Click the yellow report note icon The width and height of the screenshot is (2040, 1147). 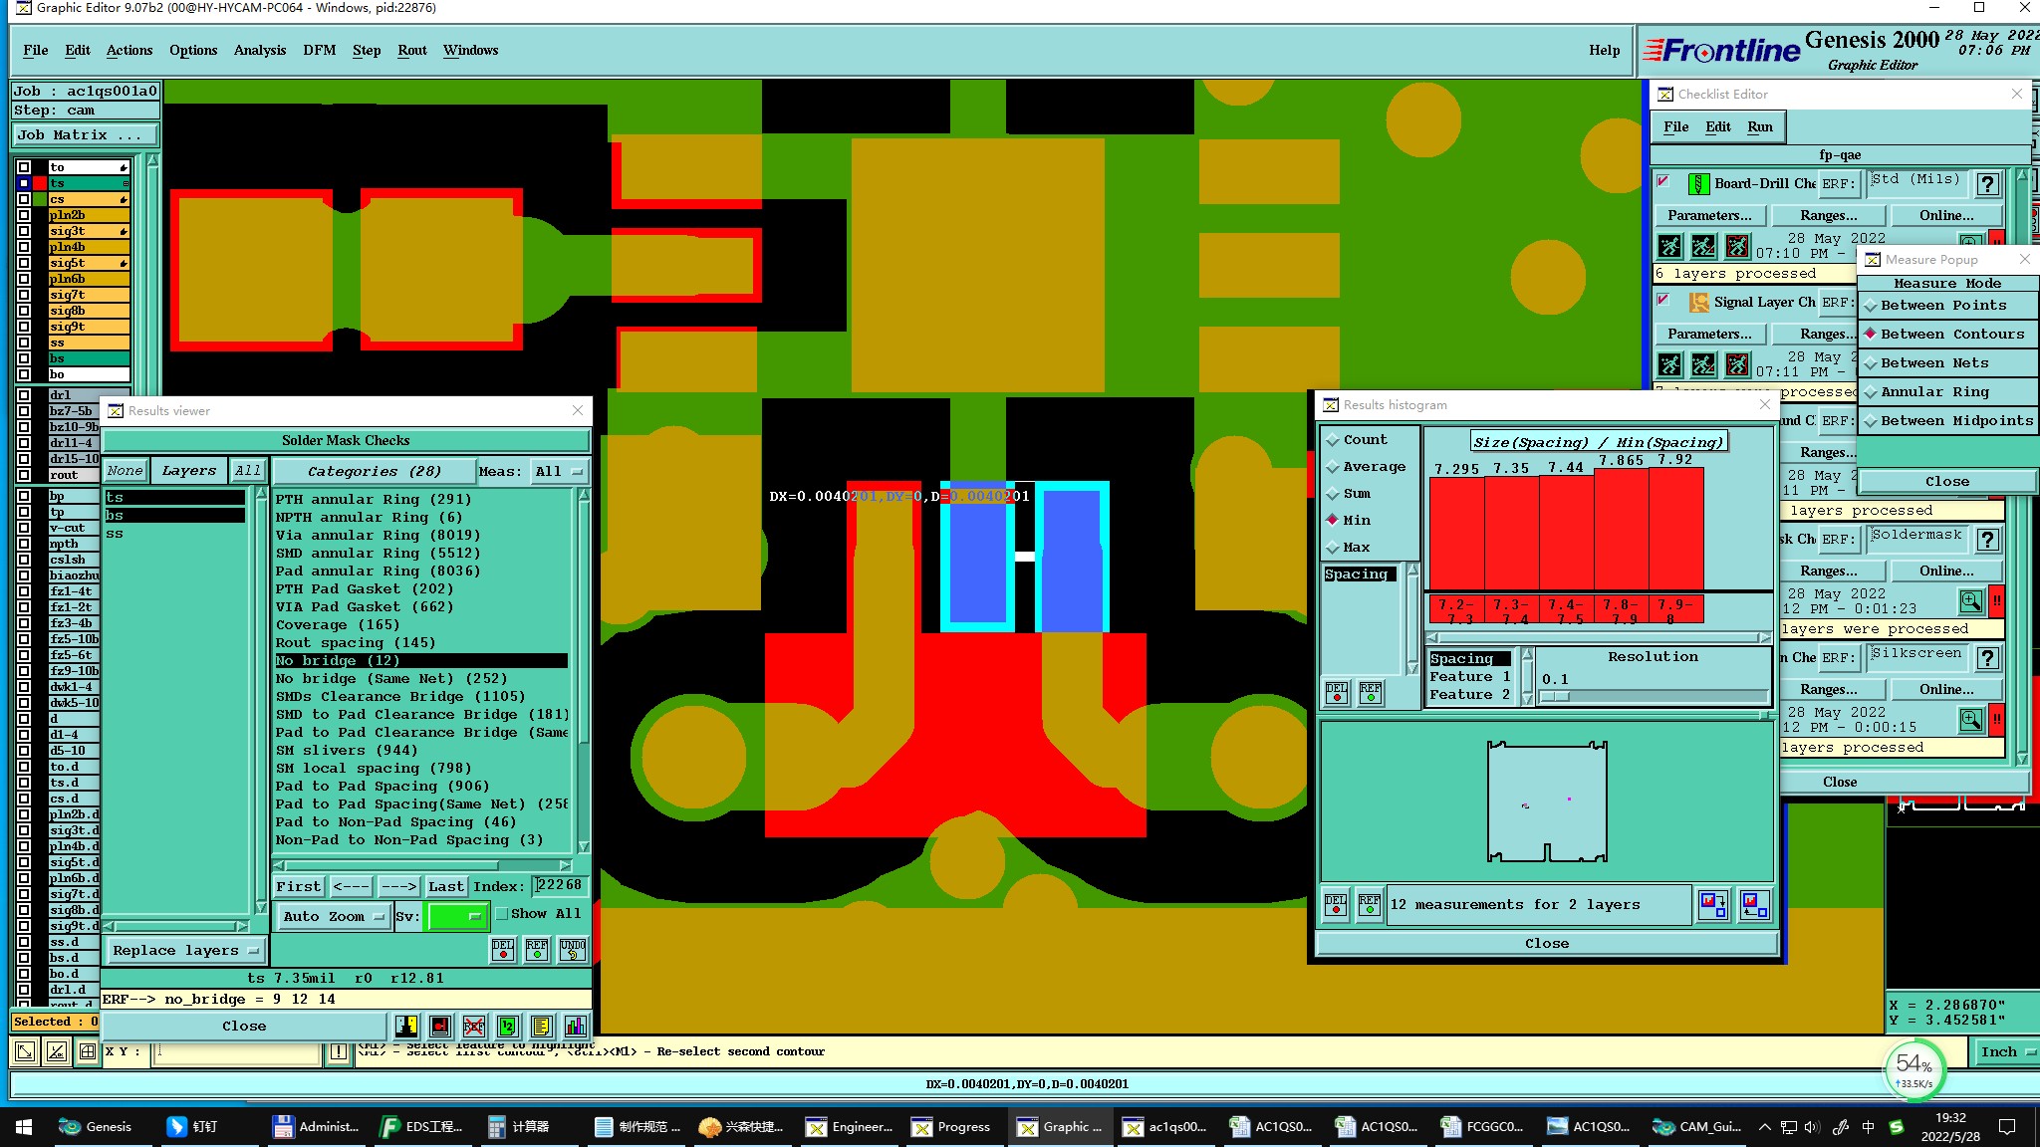pyautogui.click(x=541, y=1027)
